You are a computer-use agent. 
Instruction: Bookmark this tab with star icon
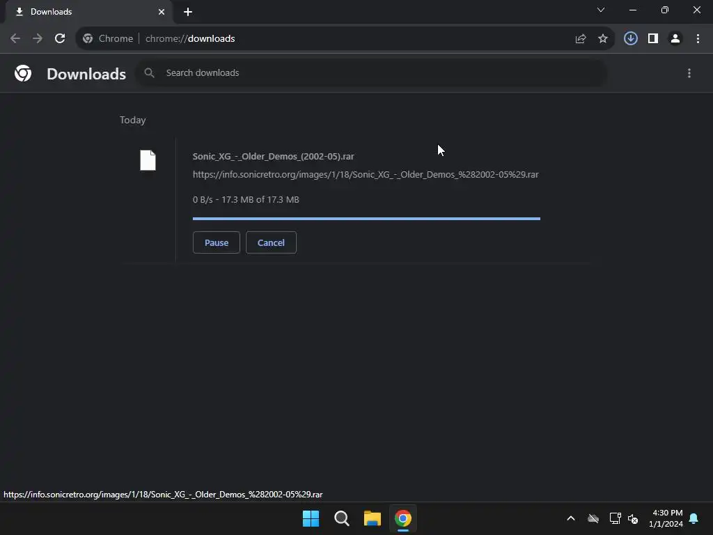(x=603, y=39)
